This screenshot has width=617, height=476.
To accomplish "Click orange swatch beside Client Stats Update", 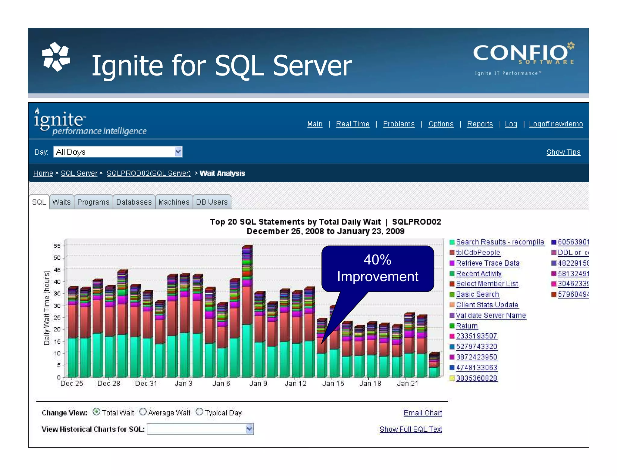I will (x=452, y=305).
